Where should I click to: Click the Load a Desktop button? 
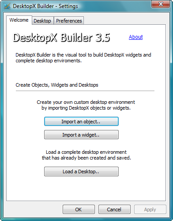pos(81,171)
